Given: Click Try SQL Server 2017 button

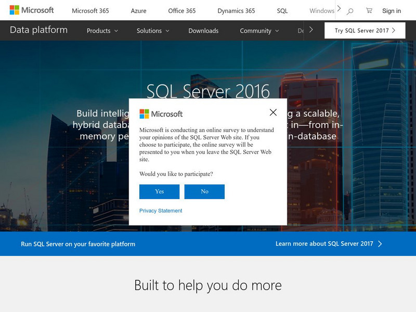Looking at the screenshot, I should 365,31.
